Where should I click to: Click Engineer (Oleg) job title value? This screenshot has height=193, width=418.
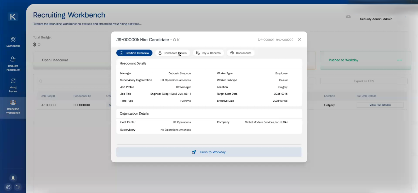171,94
